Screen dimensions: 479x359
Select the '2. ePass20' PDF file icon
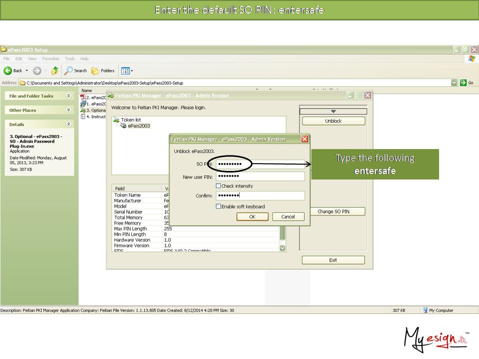point(83,97)
